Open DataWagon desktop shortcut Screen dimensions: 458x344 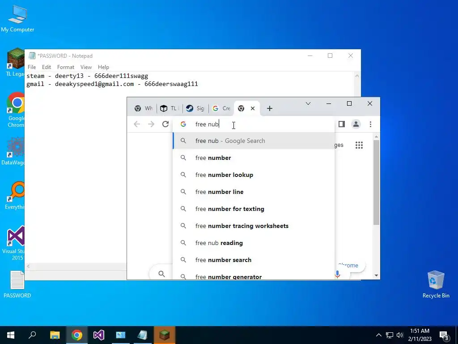click(x=13, y=150)
